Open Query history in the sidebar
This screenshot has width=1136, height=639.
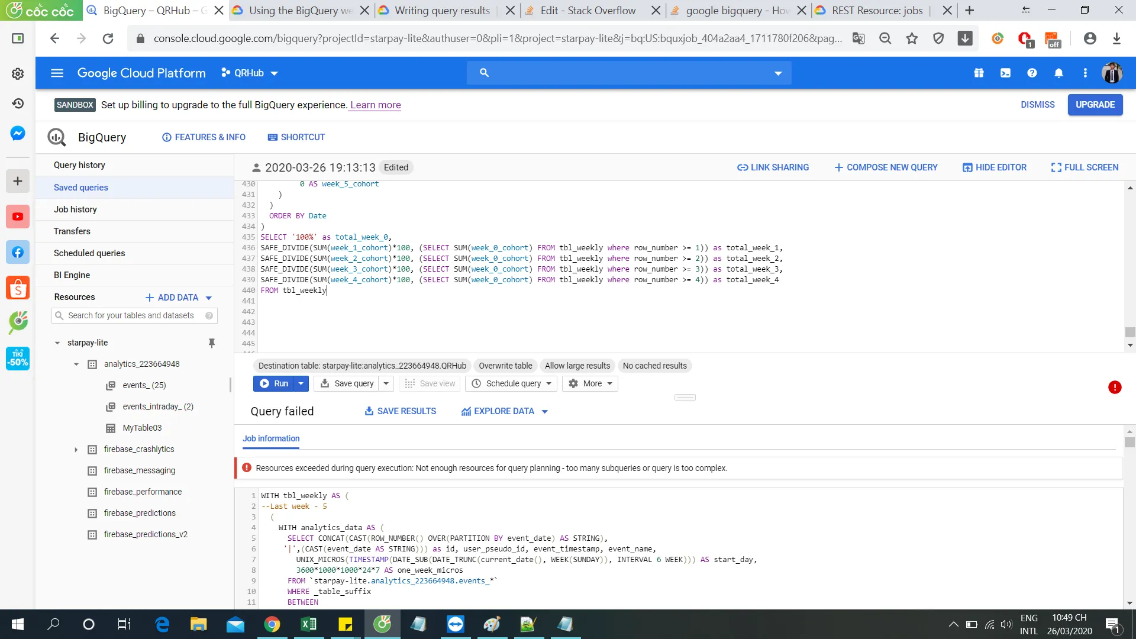point(79,165)
